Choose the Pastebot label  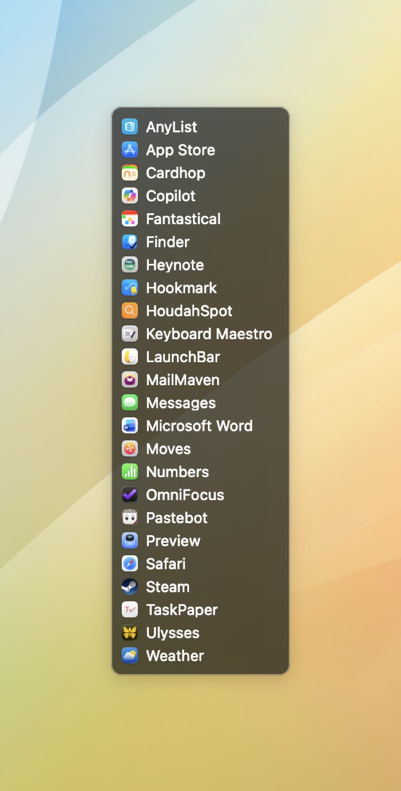coord(176,518)
